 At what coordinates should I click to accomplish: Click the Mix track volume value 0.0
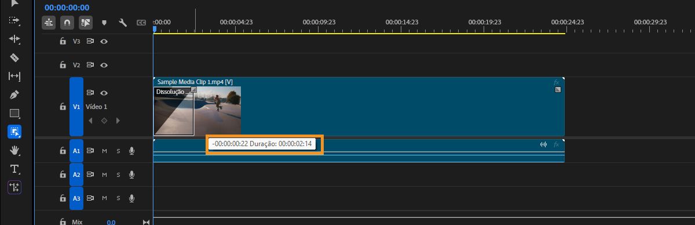point(111,222)
